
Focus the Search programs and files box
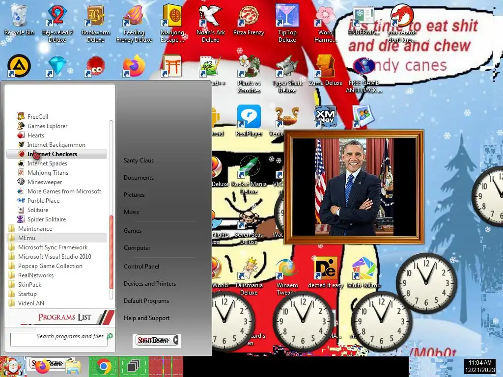click(x=59, y=339)
